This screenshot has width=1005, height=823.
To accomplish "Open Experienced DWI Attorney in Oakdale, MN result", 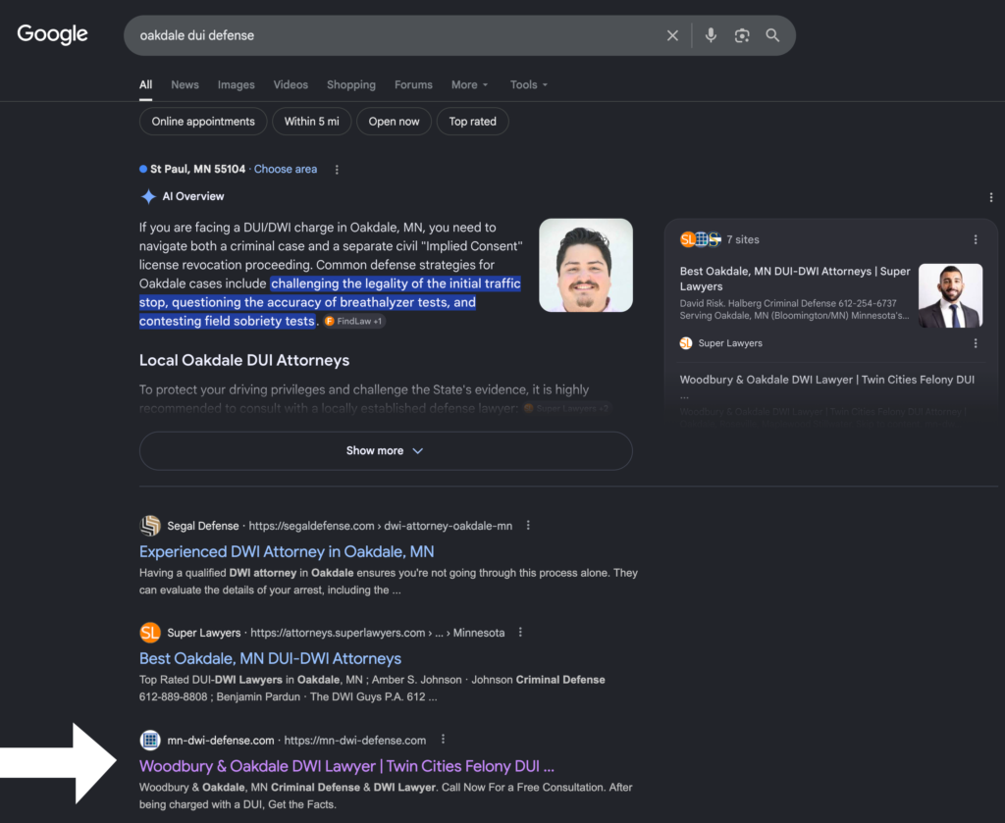I will [x=287, y=551].
